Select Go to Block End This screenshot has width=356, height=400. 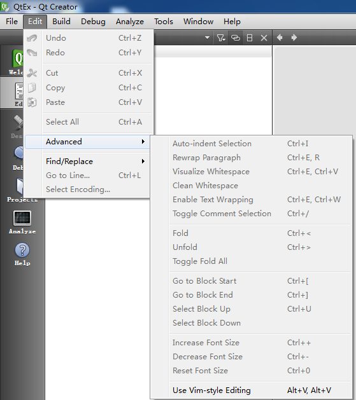[x=252, y=295]
